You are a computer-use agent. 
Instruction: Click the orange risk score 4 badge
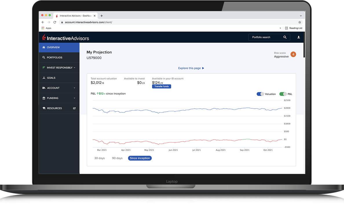coord(293,54)
